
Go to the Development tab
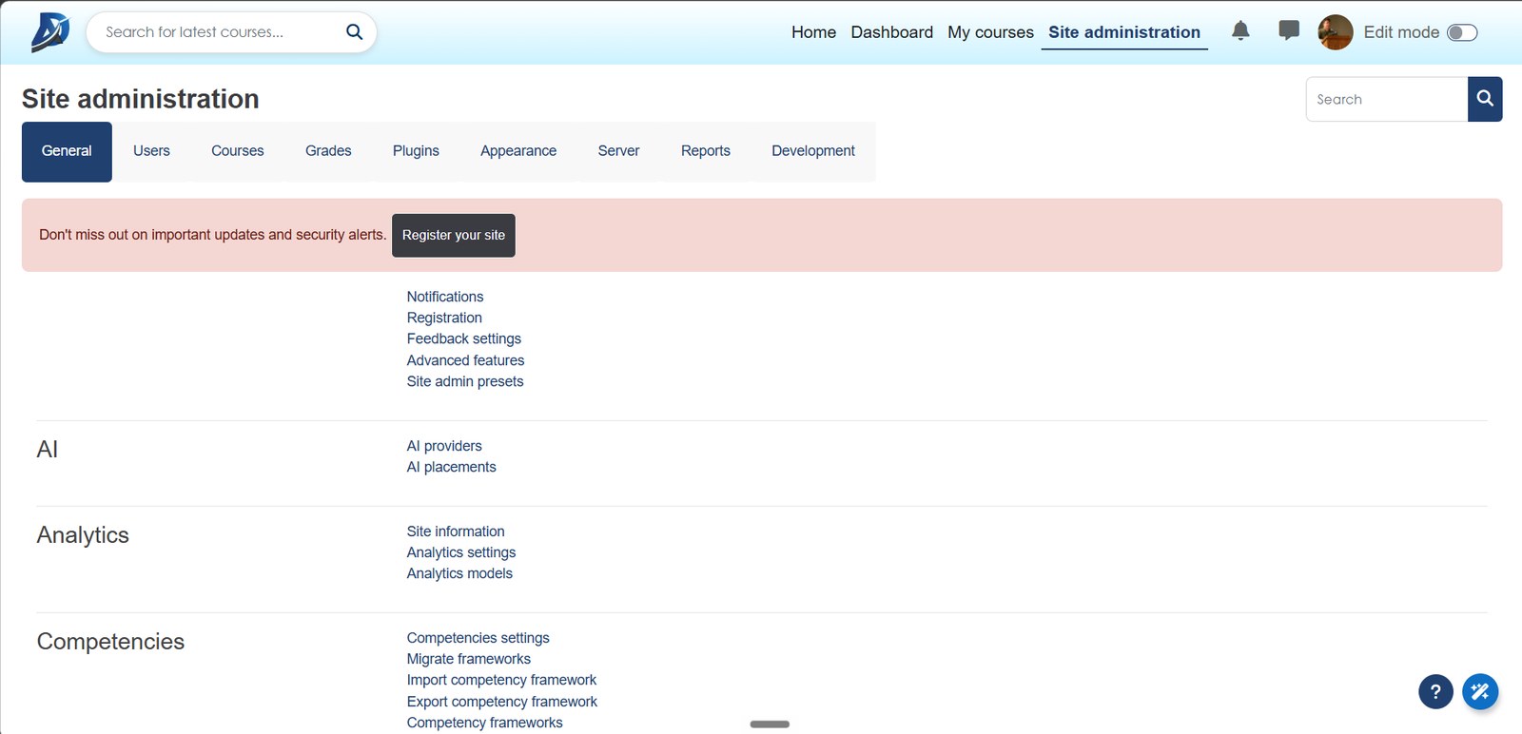[x=813, y=151]
